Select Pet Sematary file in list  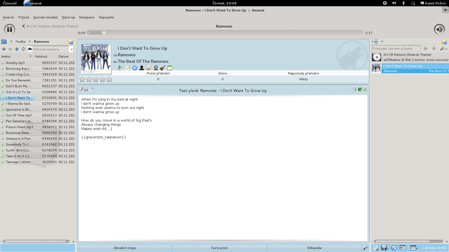38,121
